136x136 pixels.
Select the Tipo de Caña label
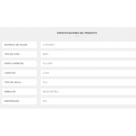click(x=12, y=54)
